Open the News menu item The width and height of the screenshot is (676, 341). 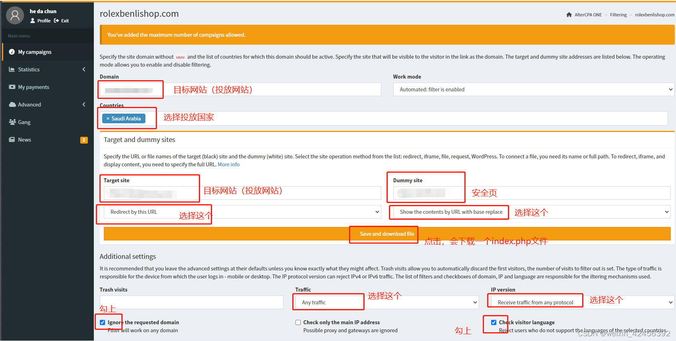pos(48,140)
